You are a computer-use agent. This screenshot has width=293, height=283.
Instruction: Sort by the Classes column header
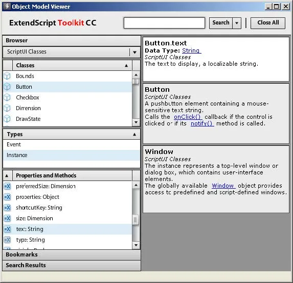tap(72, 65)
